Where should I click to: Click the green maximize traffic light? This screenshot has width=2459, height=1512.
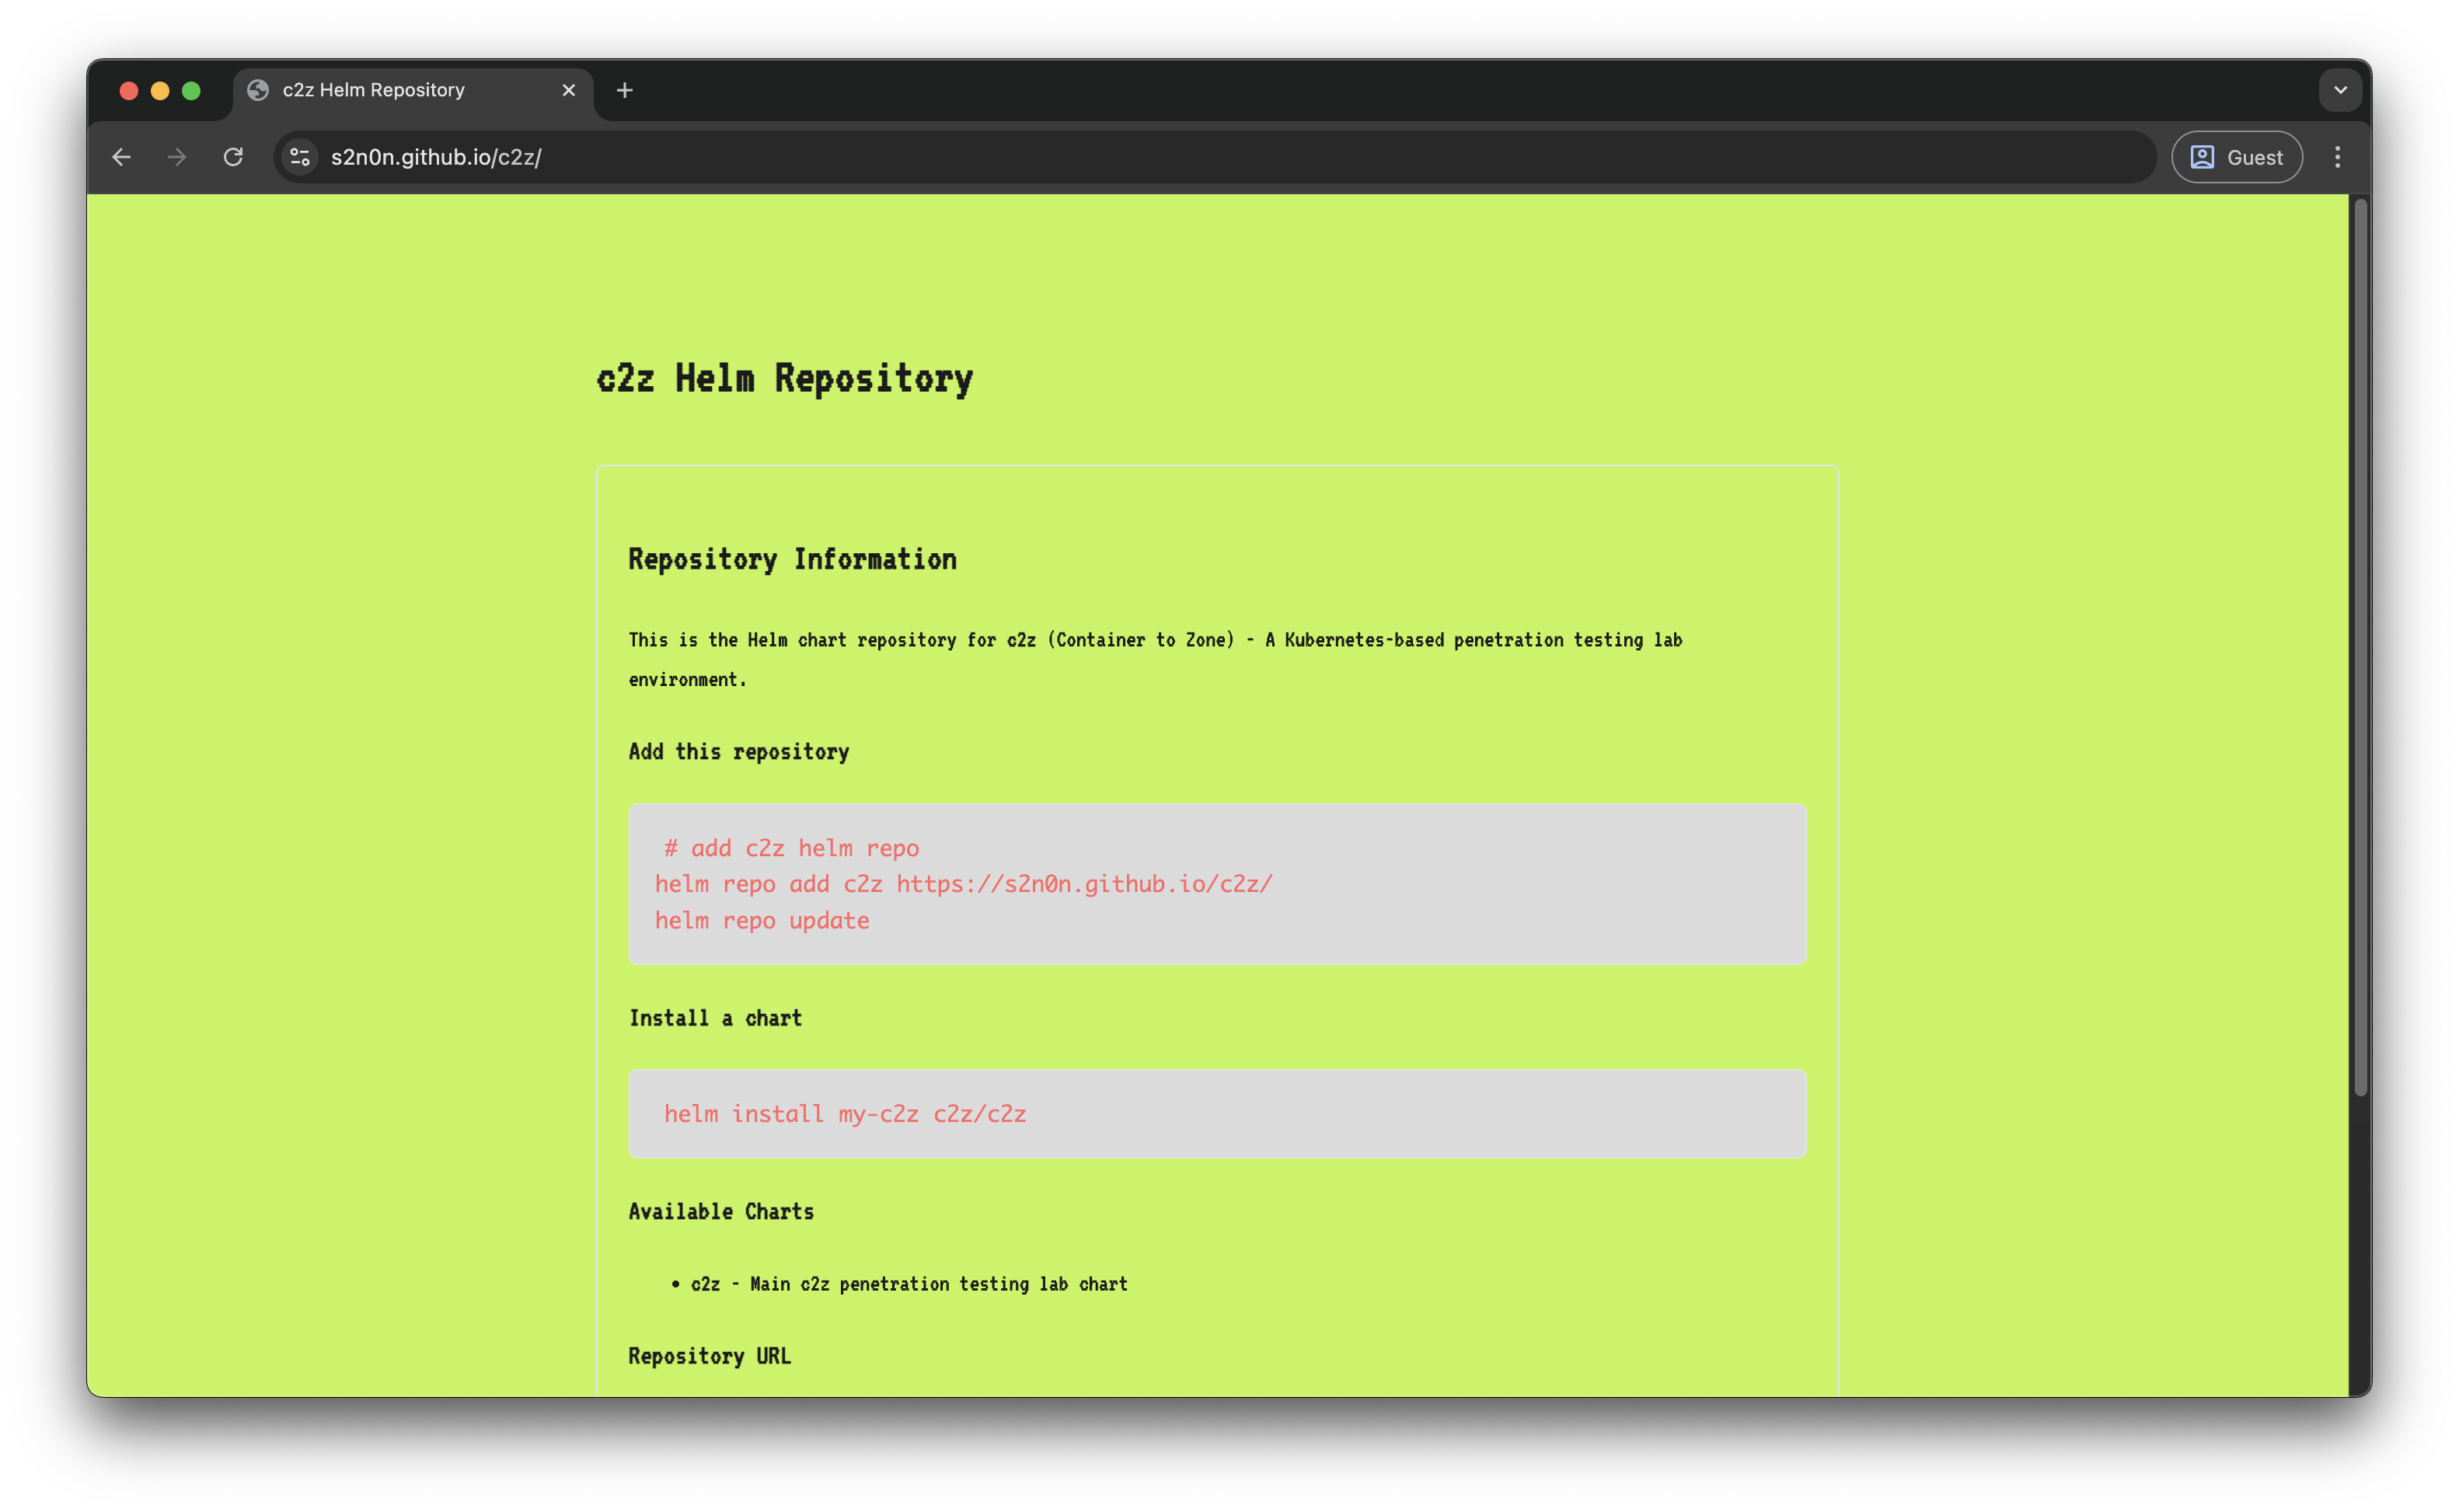191,90
